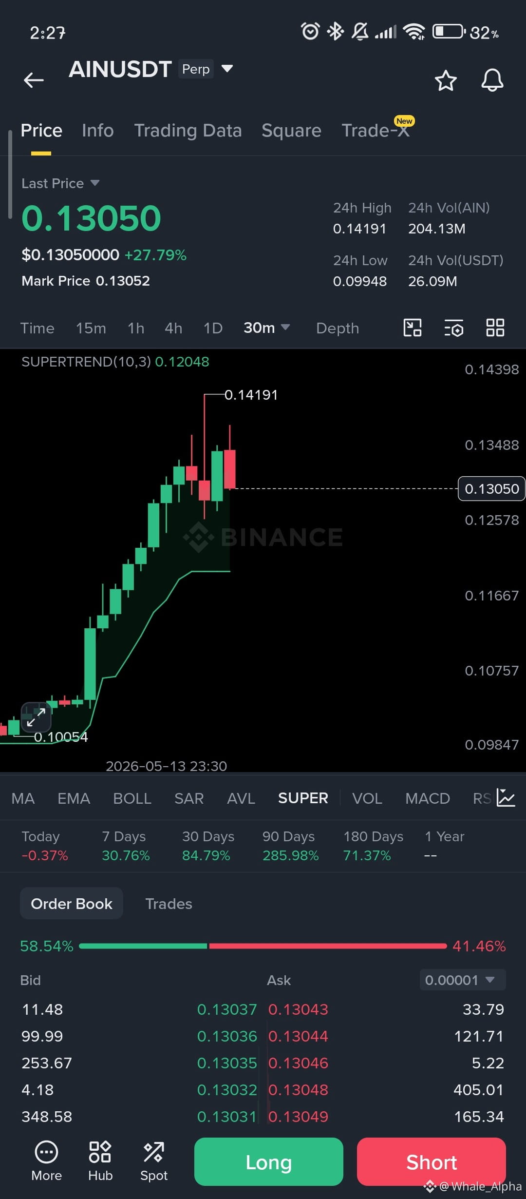The height and width of the screenshot is (1199, 526).
Task: Select the 1D chart interval
Action: 213,328
